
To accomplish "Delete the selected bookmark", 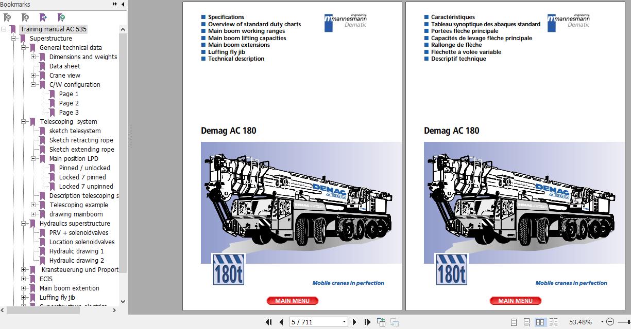I will click(x=8, y=17).
